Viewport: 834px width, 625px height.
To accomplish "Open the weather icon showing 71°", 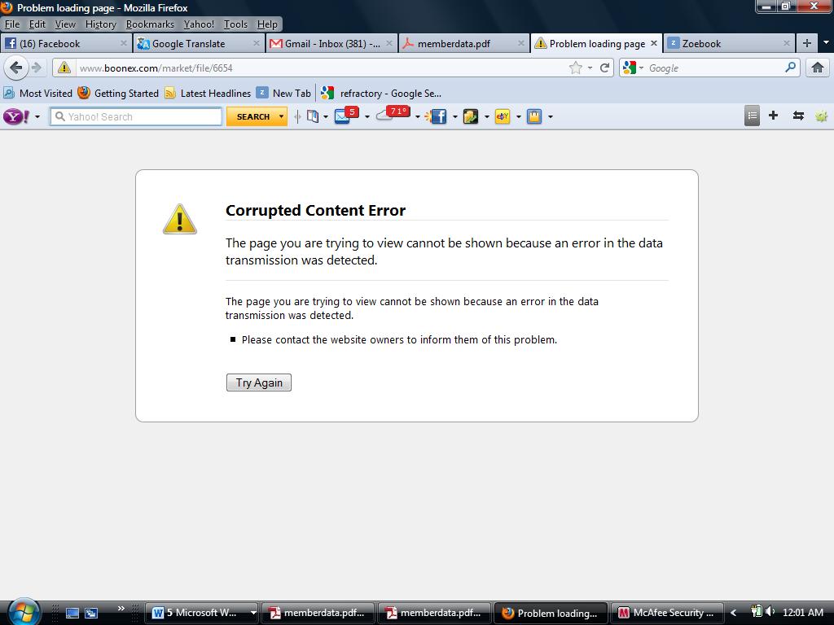I will [393, 114].
